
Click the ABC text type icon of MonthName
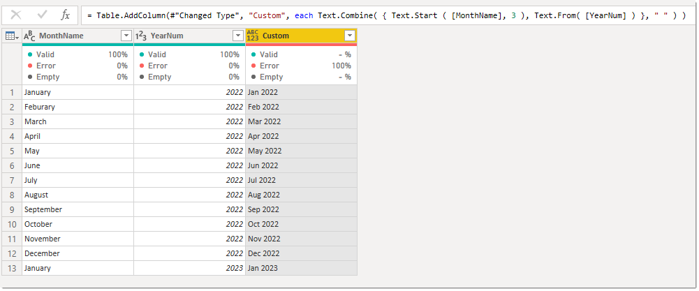[29, 36]
